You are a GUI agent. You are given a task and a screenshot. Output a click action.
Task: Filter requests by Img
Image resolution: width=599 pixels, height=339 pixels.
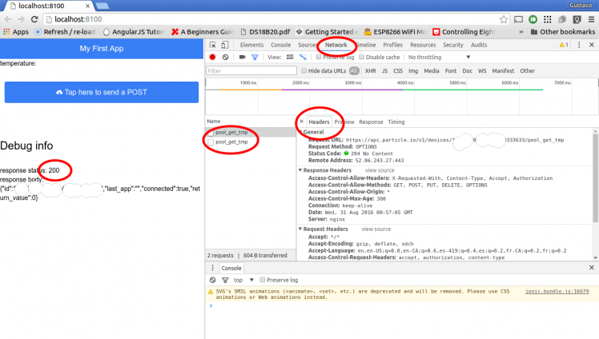[x=413, y=71]
